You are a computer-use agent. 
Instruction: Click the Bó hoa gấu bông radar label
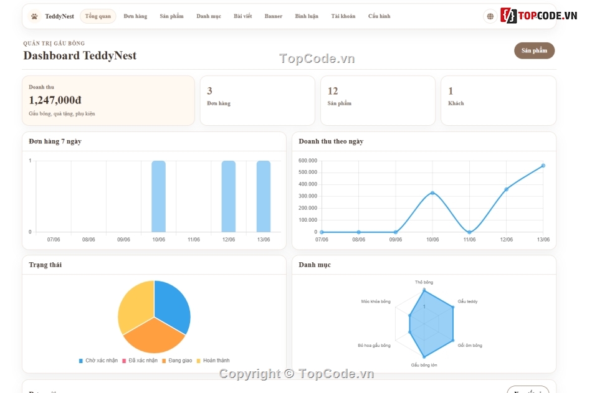[374, 346]
